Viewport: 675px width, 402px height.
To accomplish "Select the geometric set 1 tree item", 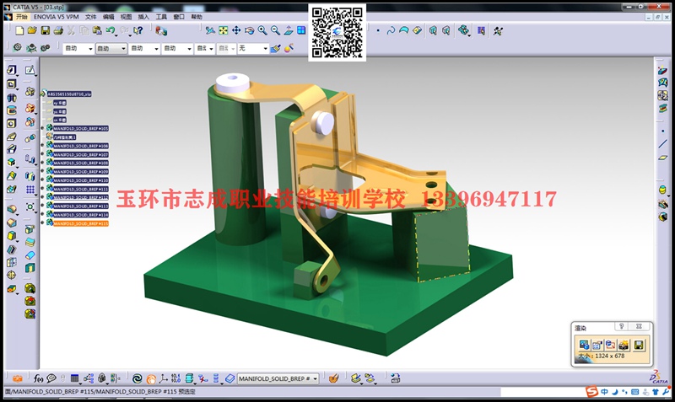I will [x=65, y=137].
